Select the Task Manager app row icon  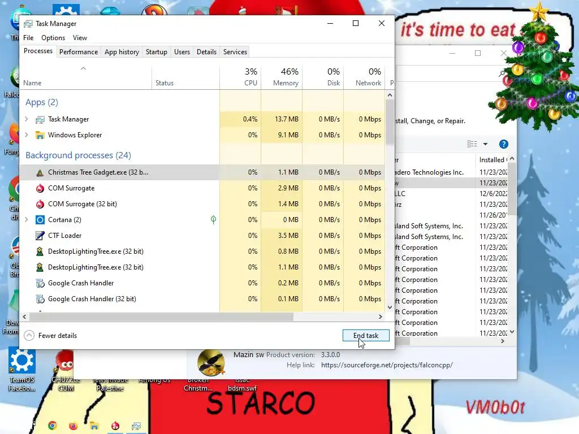[40, 120]
